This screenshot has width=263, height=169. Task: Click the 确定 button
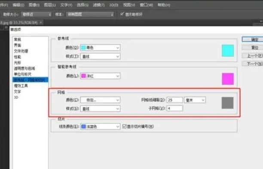[252, 39]
